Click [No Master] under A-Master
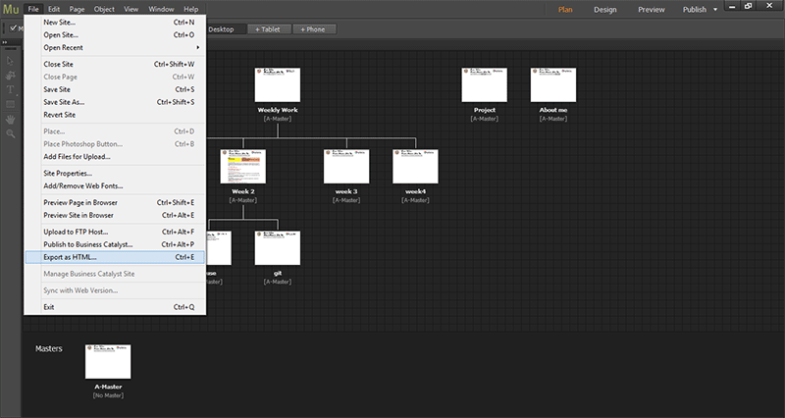Screen dimensions: 785x418 coord(108,395)
